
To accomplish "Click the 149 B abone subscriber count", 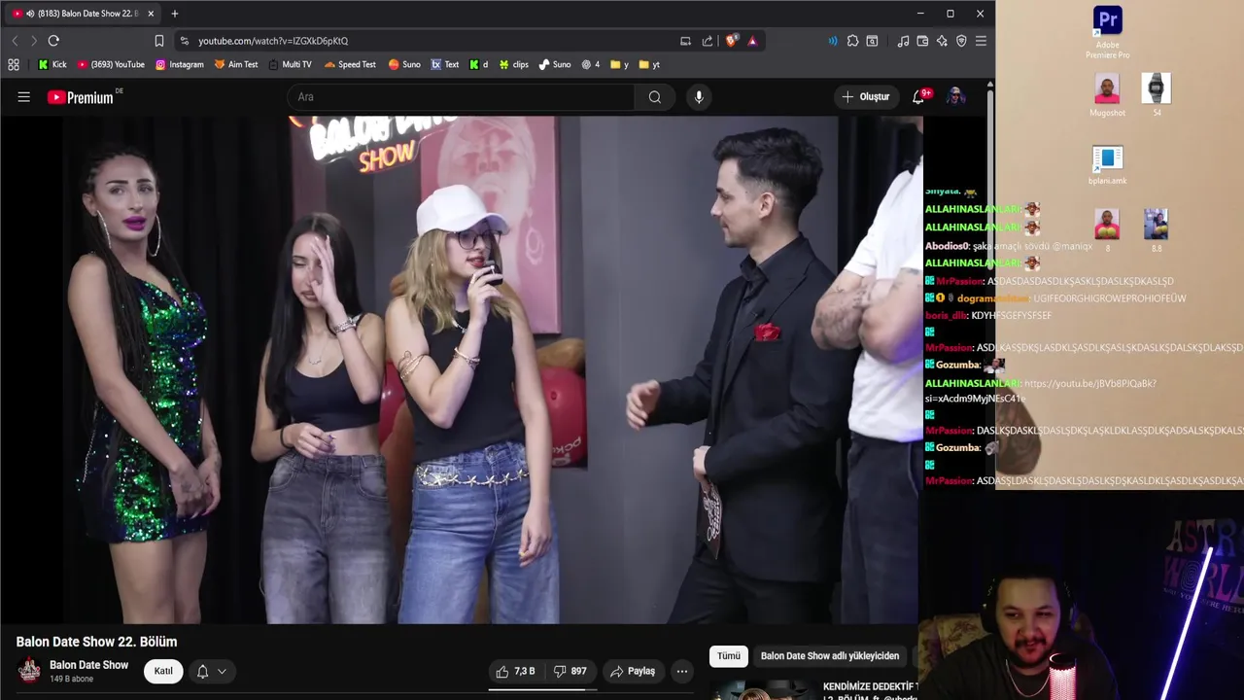I will coord(71,679).
